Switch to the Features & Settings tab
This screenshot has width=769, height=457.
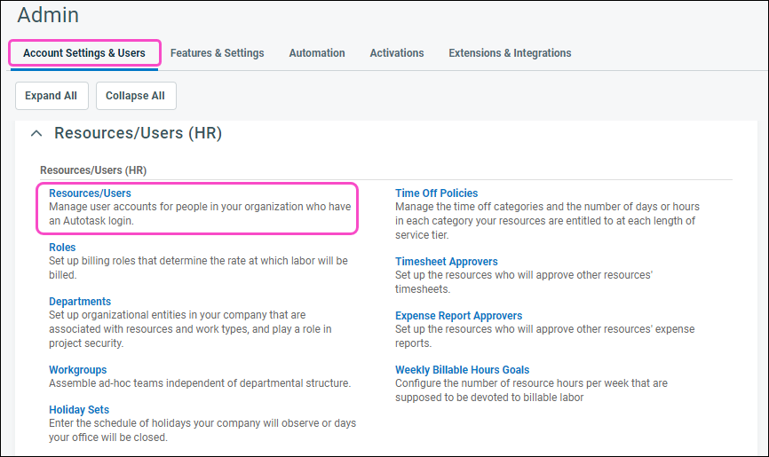pos(217,53)
